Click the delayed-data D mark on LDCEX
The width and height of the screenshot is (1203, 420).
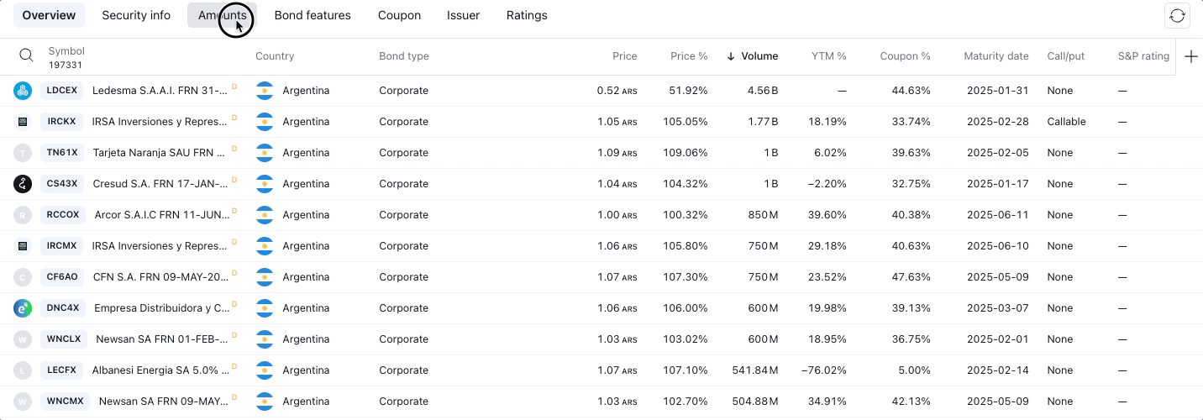(234, 87)
